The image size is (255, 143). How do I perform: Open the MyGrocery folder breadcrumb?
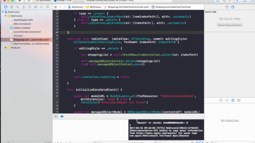click(94, 7)
